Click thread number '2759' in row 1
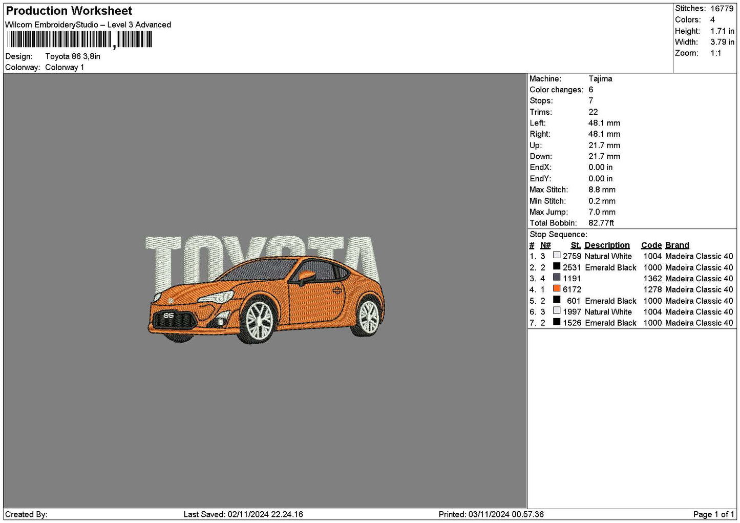 [x=572, y=256]
